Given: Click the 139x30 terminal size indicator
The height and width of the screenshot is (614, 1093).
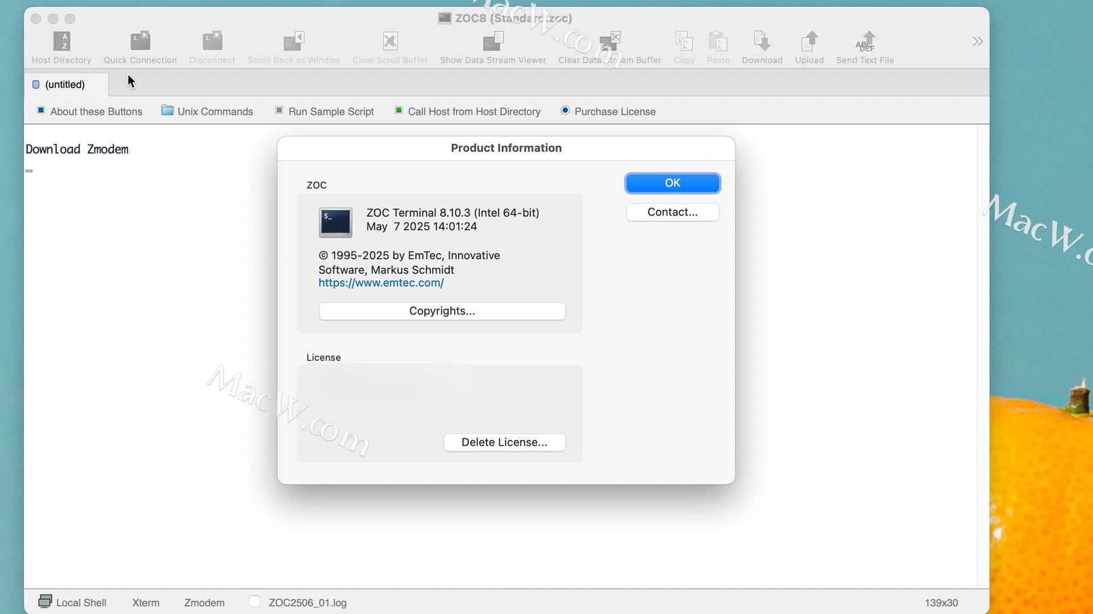Looking at the screenshot, I should (x=941, y=603).
